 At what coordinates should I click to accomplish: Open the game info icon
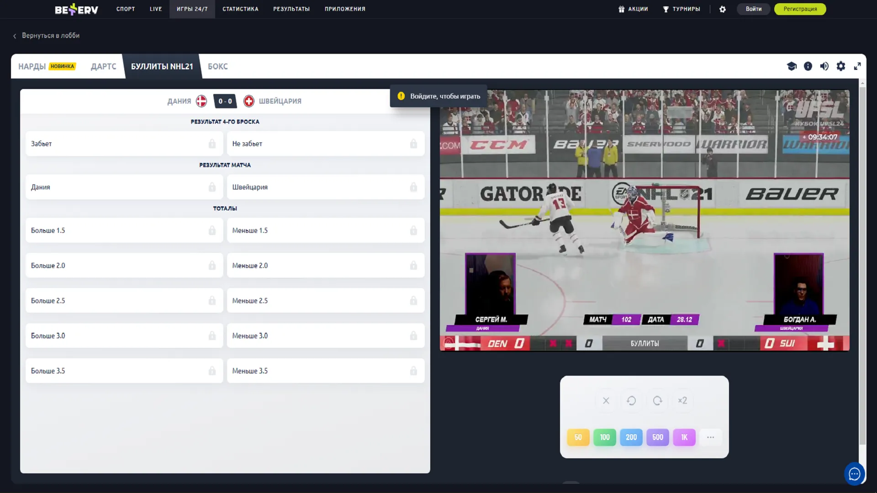point(808,66)
